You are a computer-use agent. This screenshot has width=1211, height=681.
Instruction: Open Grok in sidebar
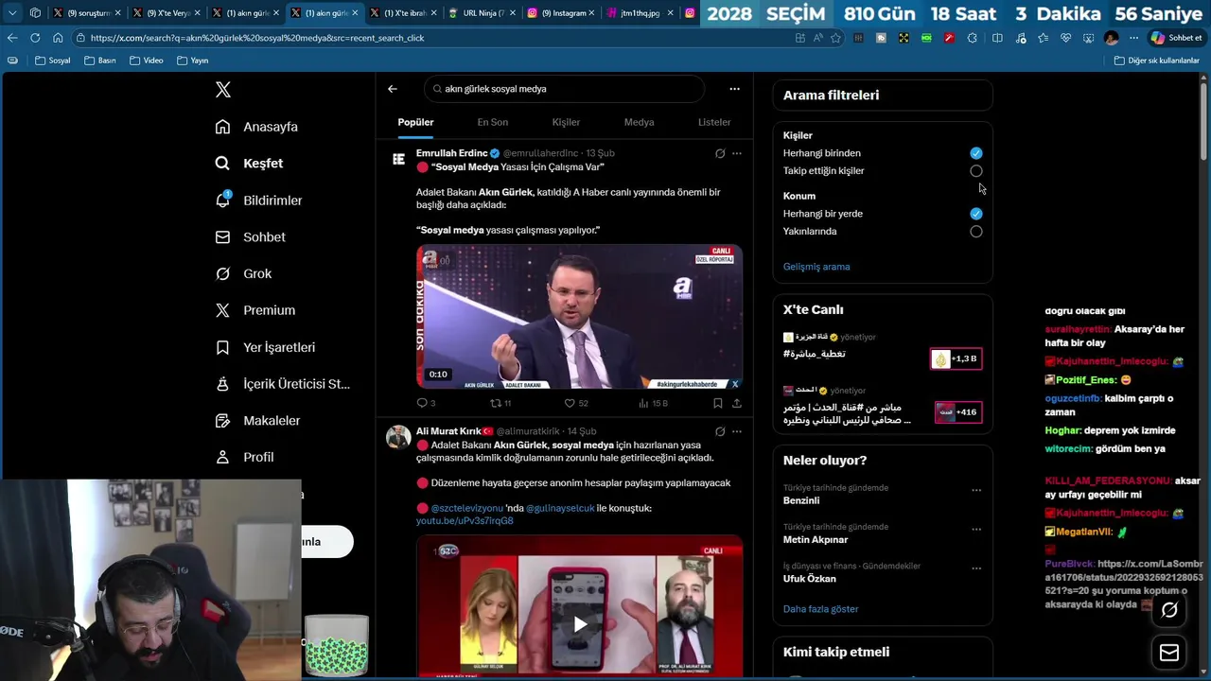pyautogui.click(x=243, y=273)
